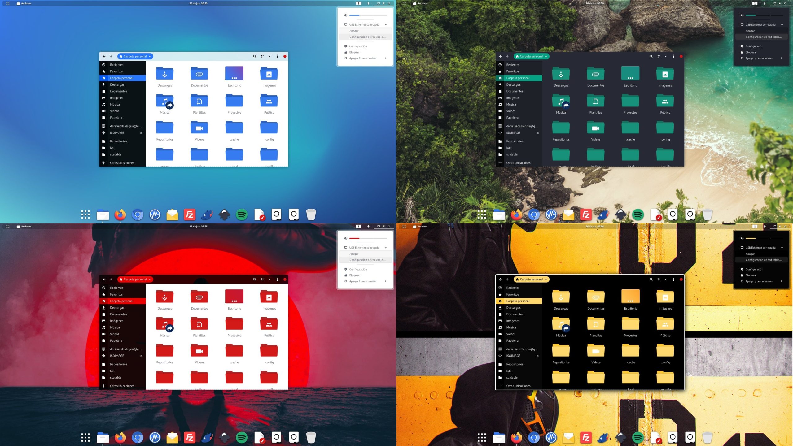This screenshot has width=793, height=446.
Task: Click the Firefox browser icon in dock
Action: (120, 214)
